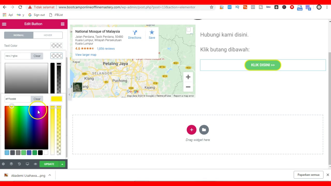Click Clear beside the Hex/rgba field
331x186 pixels.
(37, 56)
